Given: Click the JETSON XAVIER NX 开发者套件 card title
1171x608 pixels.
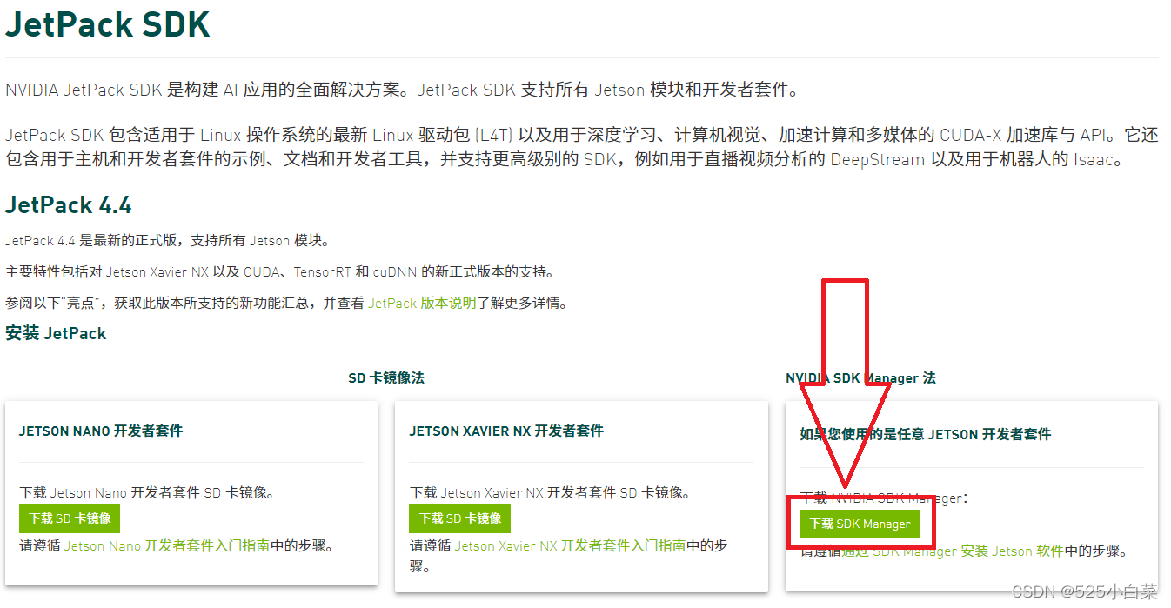Looking at the screenshot, I should (x=506, y=431).
